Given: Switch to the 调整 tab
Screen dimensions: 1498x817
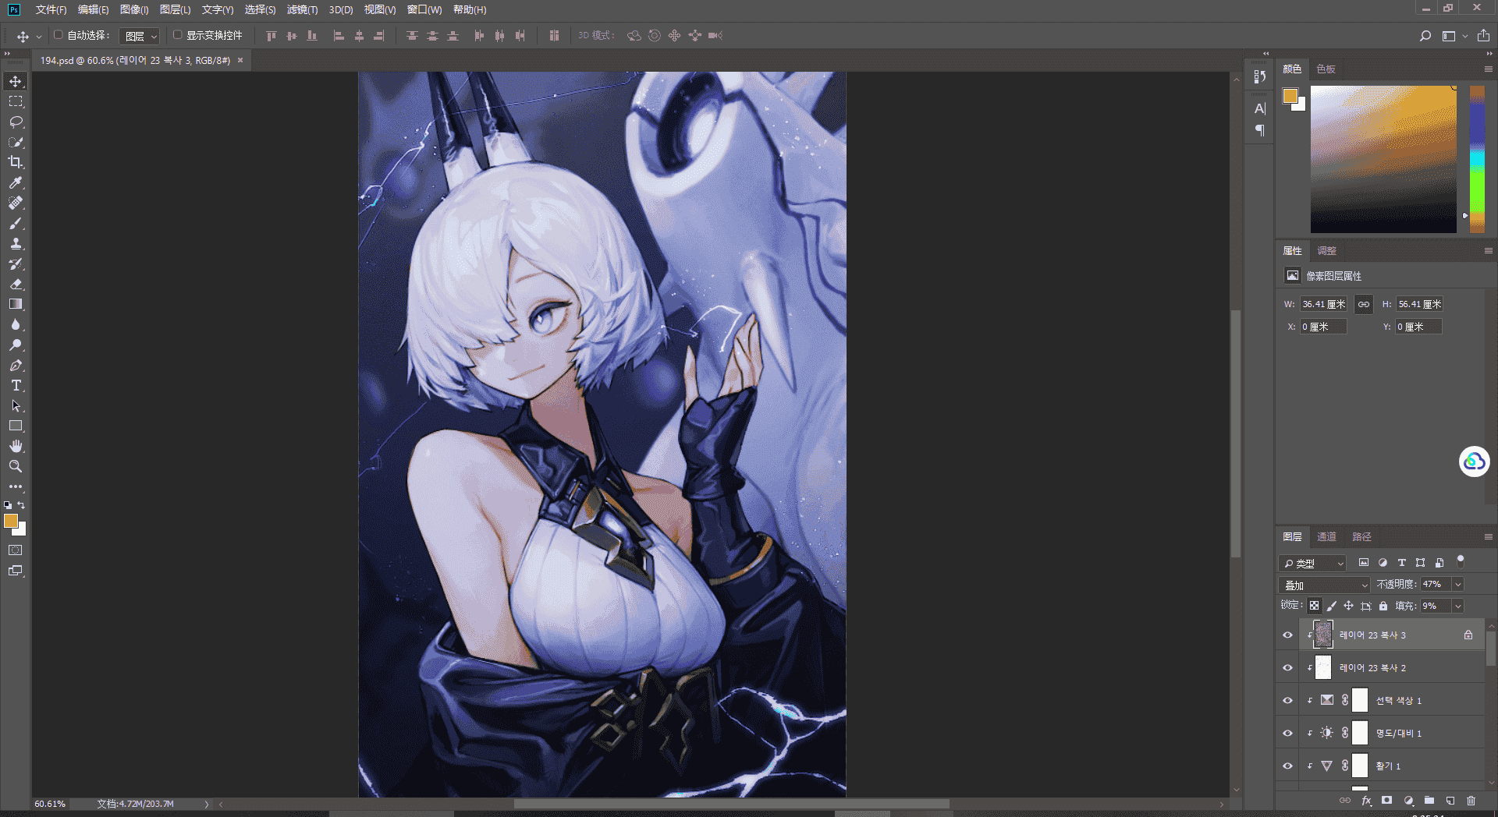Looking at the screenshot, I should click(x=1326, y=250).
